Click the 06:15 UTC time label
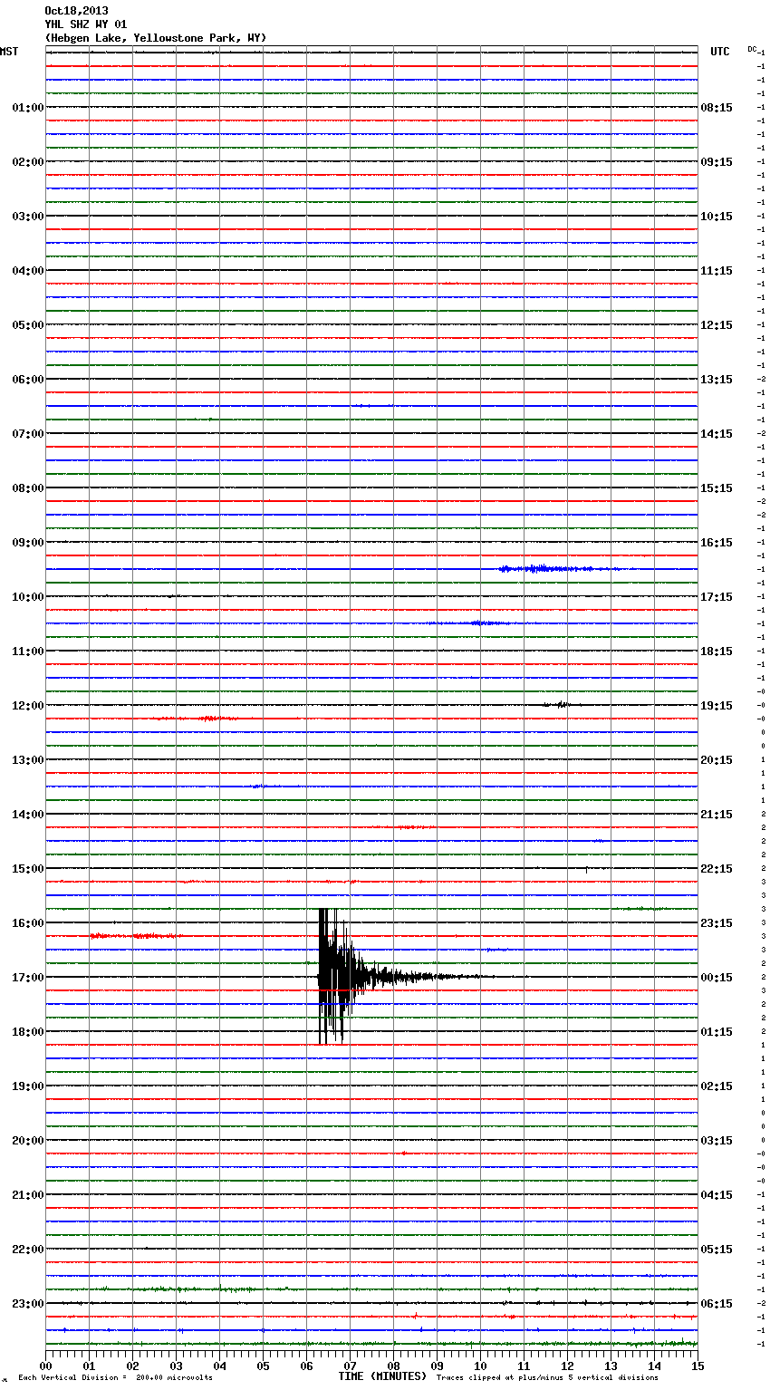The image size is (770, 1390). tap(717, 1304)
